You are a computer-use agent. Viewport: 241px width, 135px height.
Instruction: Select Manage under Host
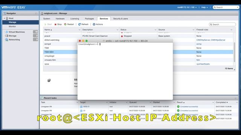pyautogui.click(x=20, y=22)
